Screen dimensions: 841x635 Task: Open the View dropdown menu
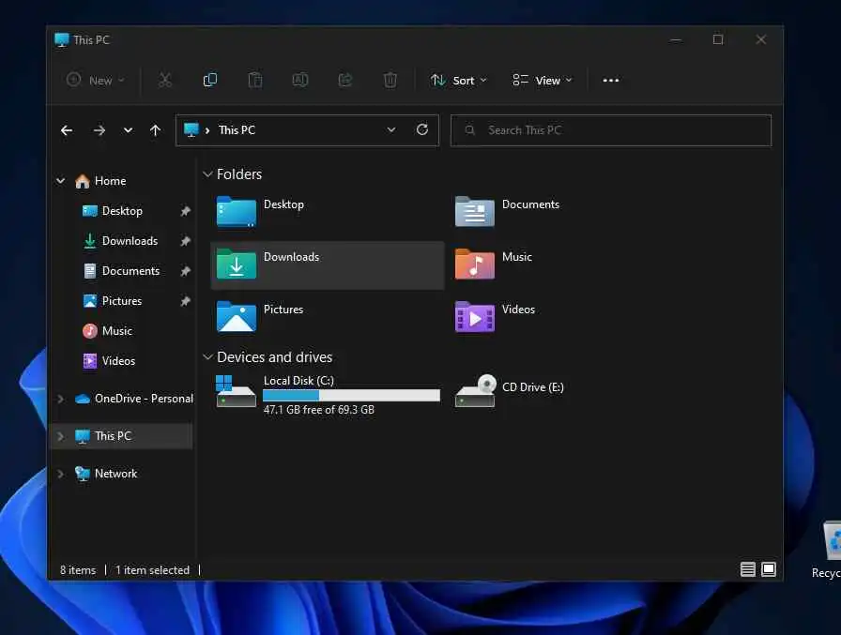(542, 81)
